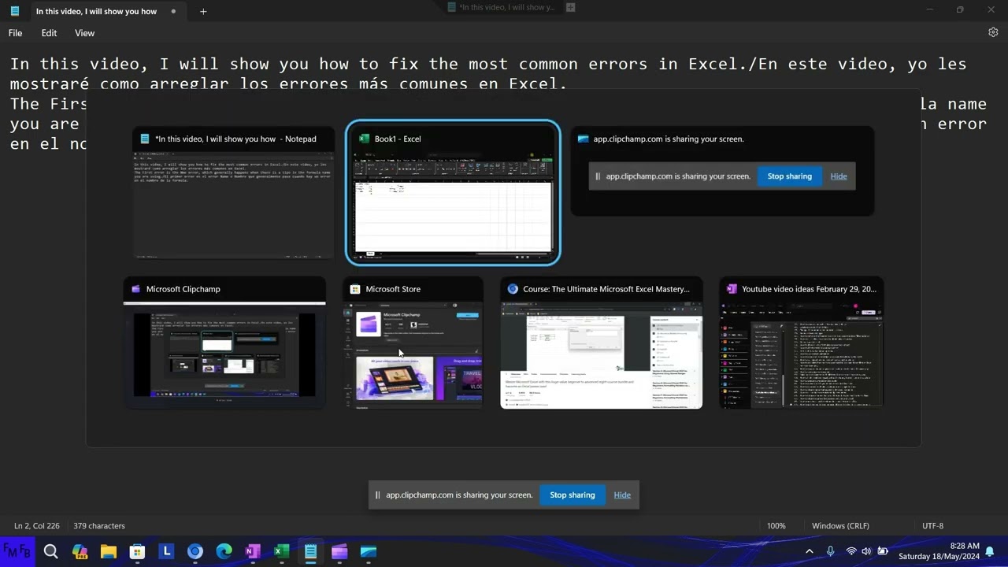Click Hide link in the task switcher thumbnail
Screen dimensions: 1008x567
pos(839,176)
